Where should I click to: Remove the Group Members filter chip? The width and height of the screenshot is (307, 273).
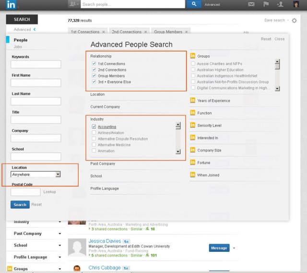pyautogui.click(x=187, y=32)
